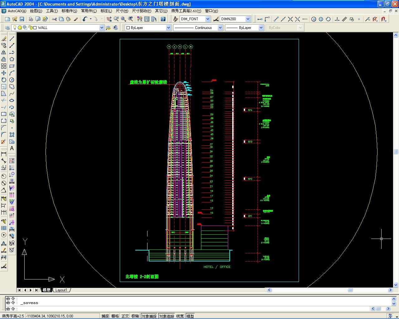Select the Move tool
399x319 pixels.
point(4,73)
